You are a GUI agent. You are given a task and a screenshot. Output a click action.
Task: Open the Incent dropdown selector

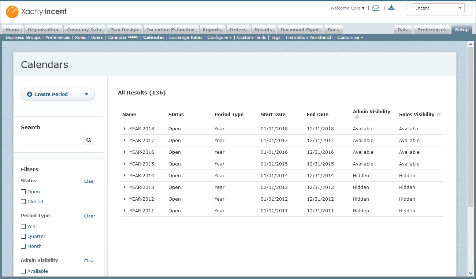tap(439, 8)
